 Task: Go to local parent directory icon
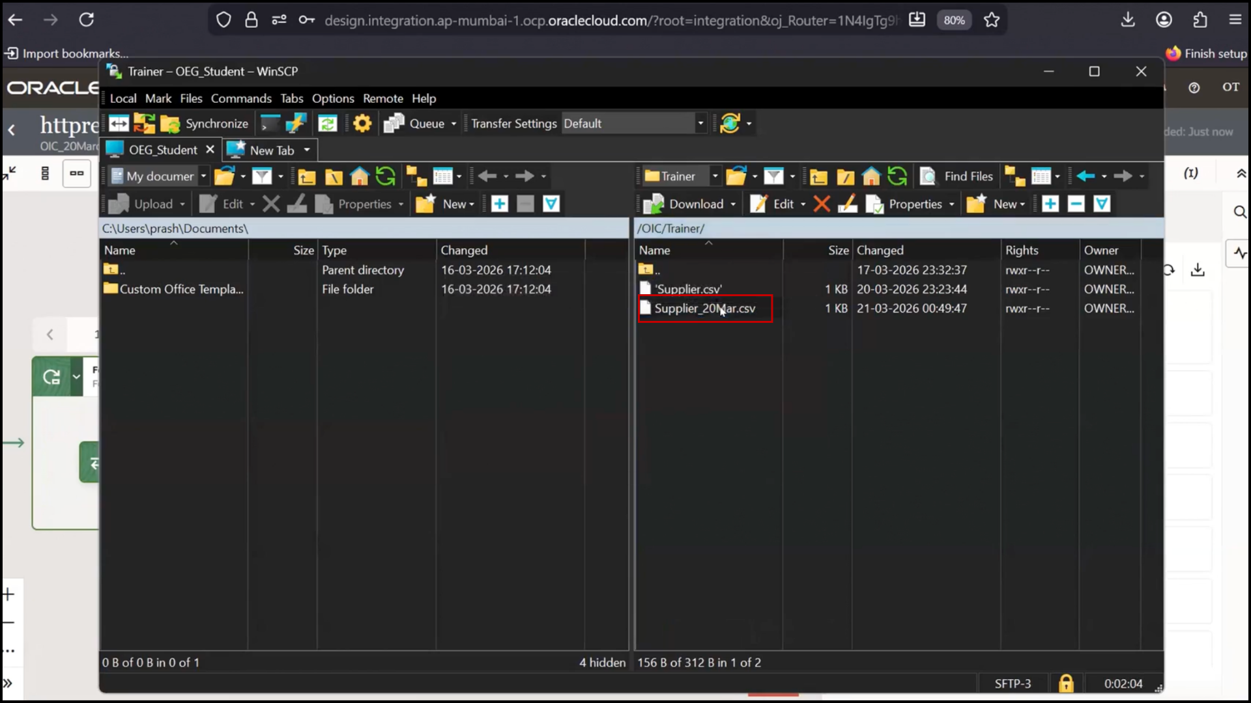[x=307, y=176]
